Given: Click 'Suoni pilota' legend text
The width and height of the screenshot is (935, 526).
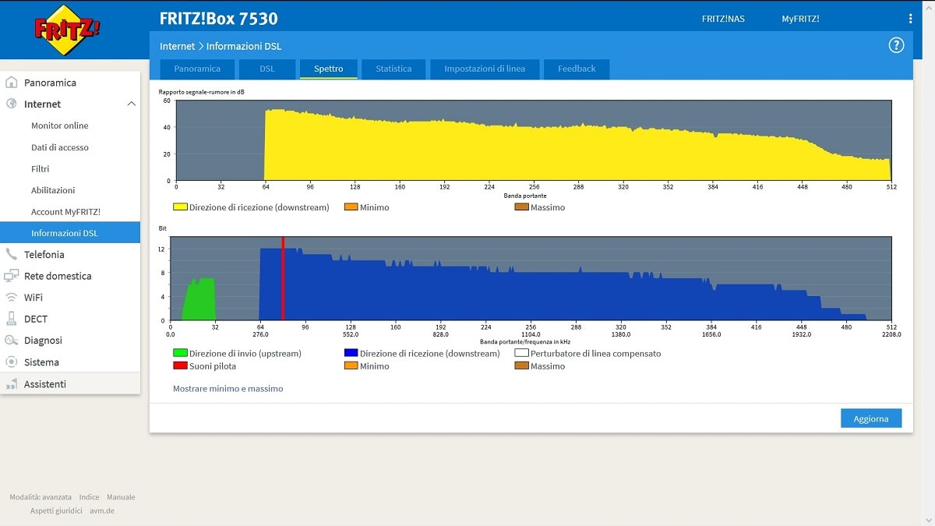Looking at the screenshot, I should pyautogui.click(x=213, y=366).
